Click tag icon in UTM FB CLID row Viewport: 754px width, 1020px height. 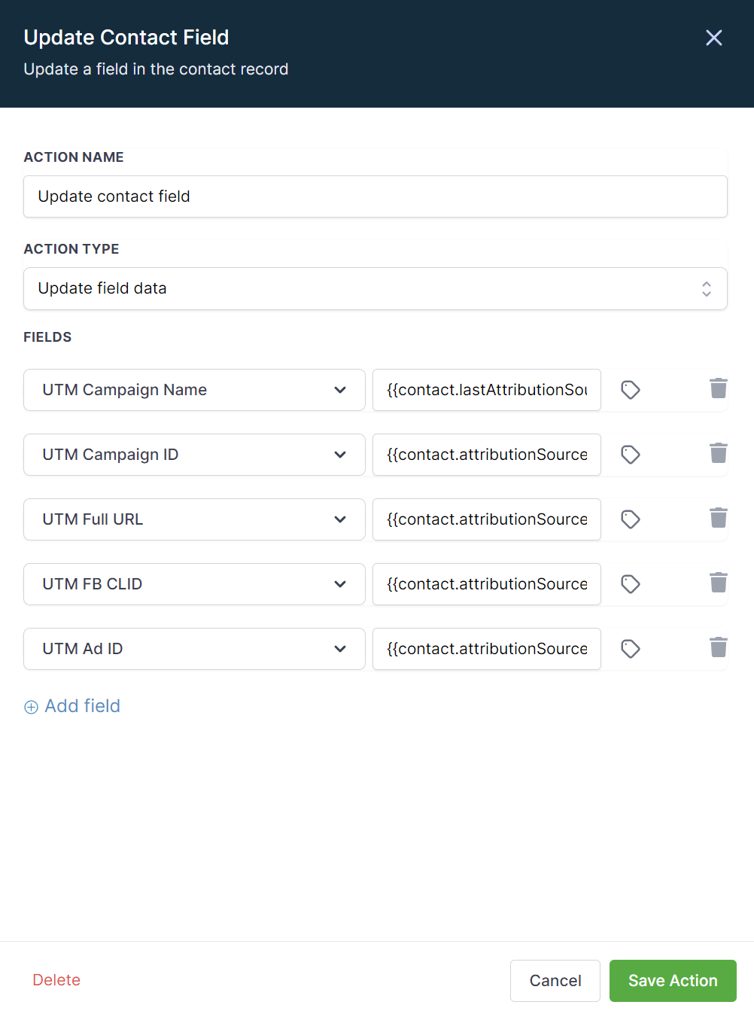coord(631,584)
